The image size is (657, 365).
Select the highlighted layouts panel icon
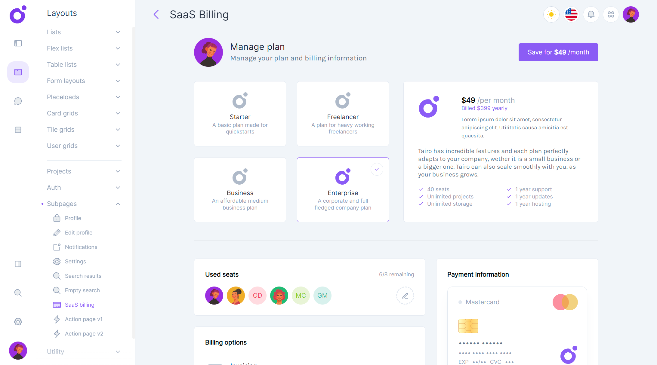(x=18, y=72)
